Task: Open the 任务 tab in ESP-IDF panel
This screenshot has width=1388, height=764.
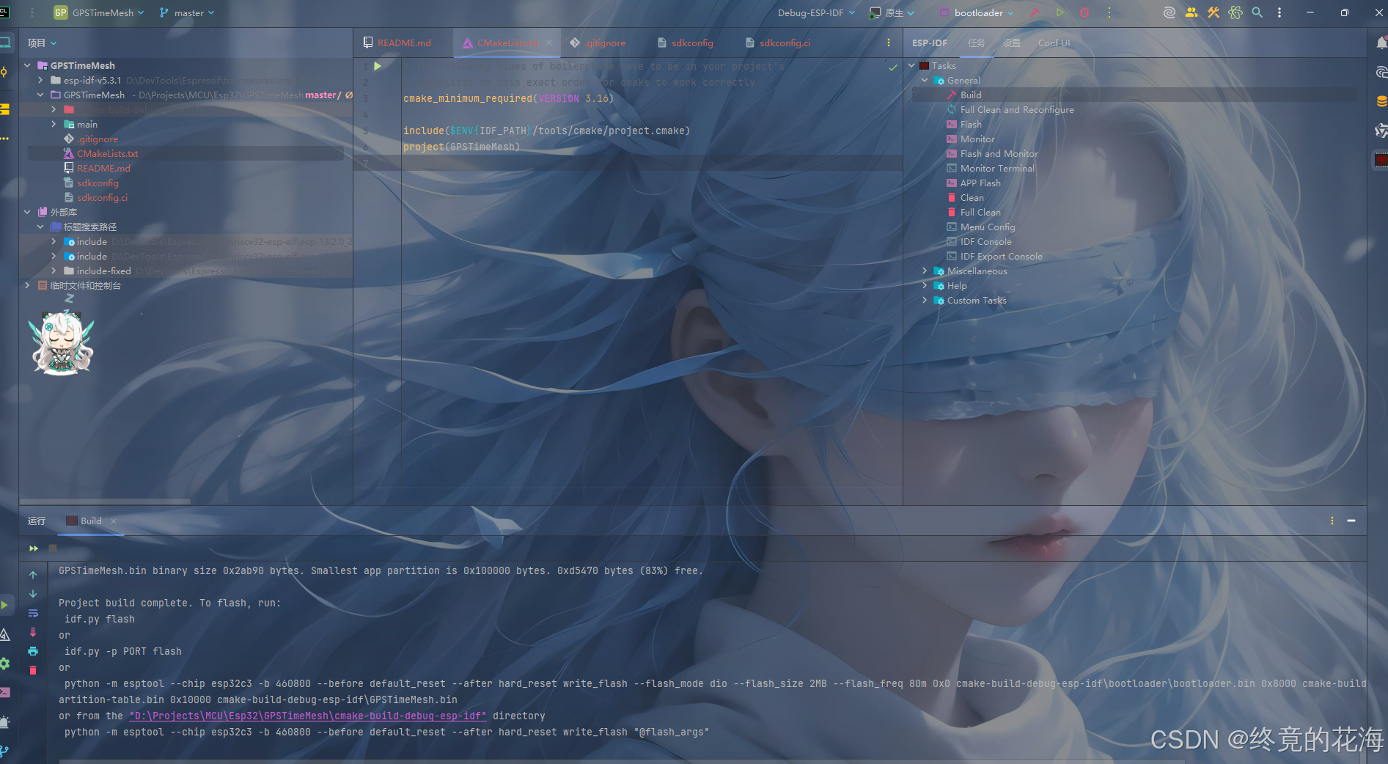Action: (977, 43)
